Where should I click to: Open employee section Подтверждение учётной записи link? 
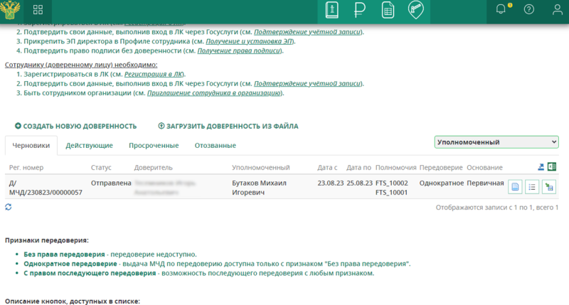point(307,83)
